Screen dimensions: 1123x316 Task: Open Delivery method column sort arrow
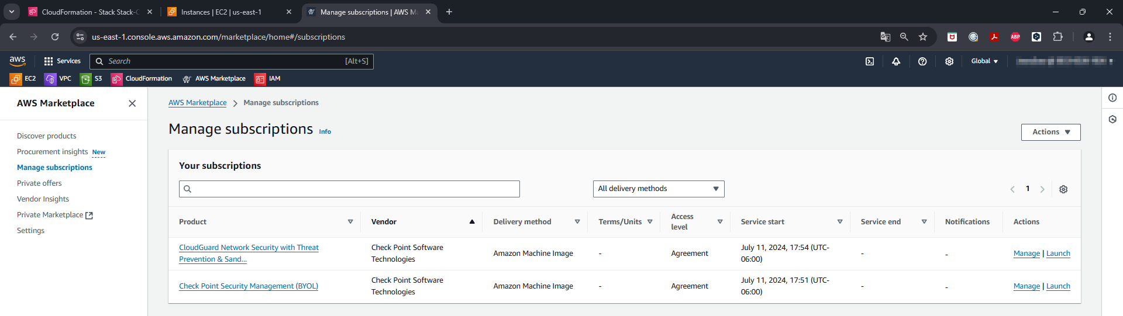tap(577, 222)
